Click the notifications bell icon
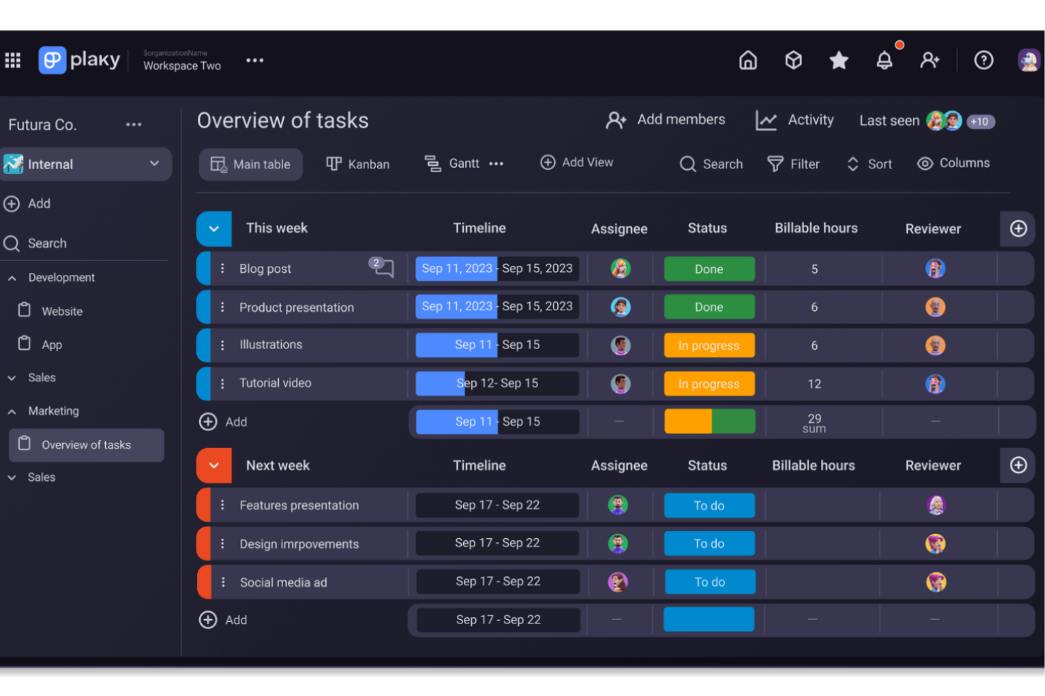1045x696 pixels. pos(884,61)
